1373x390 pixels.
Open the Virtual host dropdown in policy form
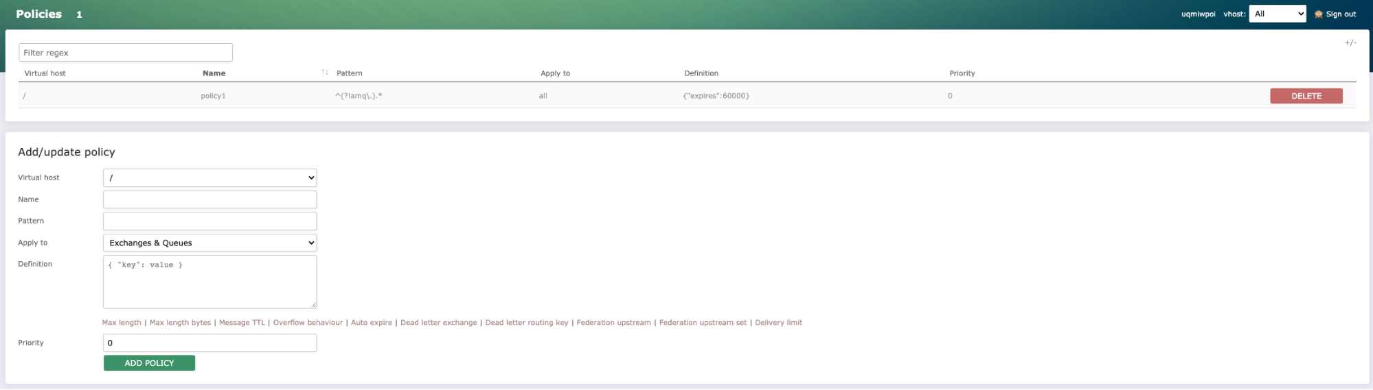click(209, 178)
